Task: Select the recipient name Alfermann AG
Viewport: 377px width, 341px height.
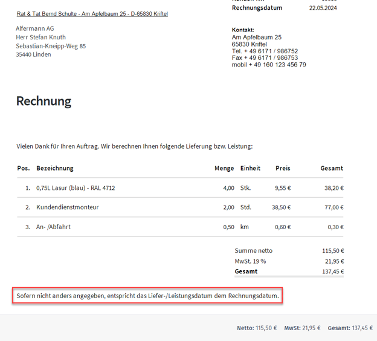Action: click(x=35, y=28)
